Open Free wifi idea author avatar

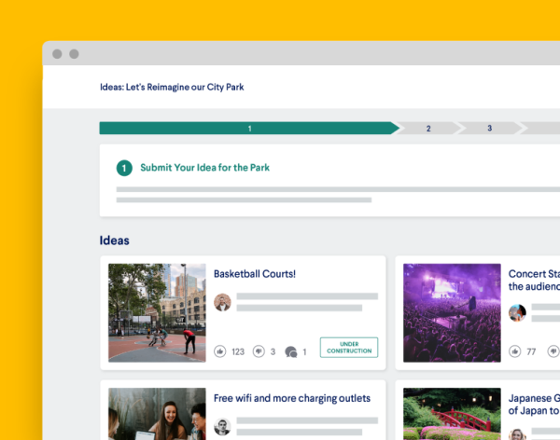pos(222,427)
